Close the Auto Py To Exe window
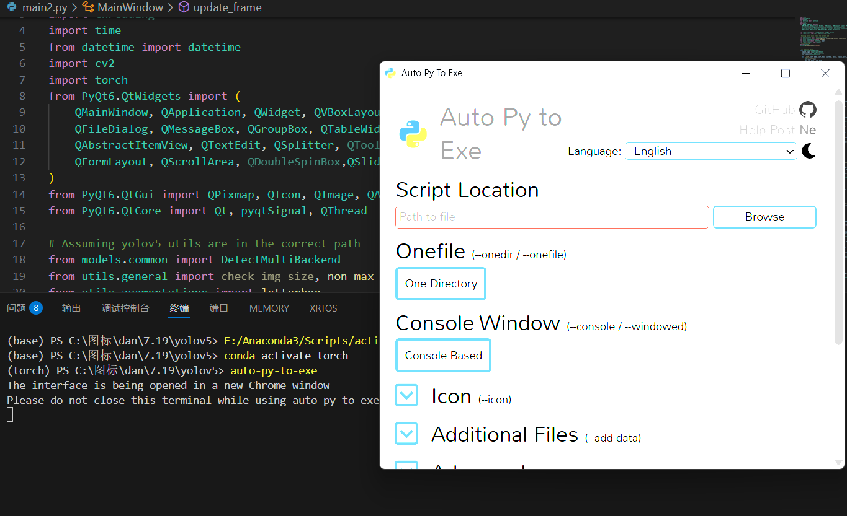The image size is (847, 516). [825, 73]
